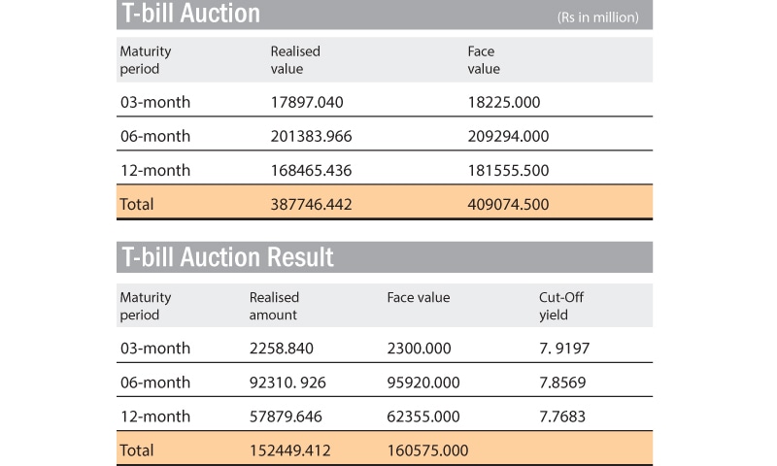Click the total face value 409074.500
This screenshot has width=777, height=466.
tap(508, 205)
